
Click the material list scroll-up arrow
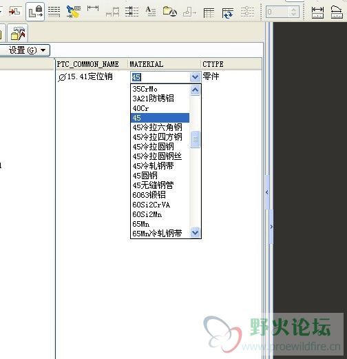pos(196,90)
